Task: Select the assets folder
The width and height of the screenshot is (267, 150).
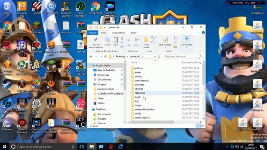Action: coord(138,72)
